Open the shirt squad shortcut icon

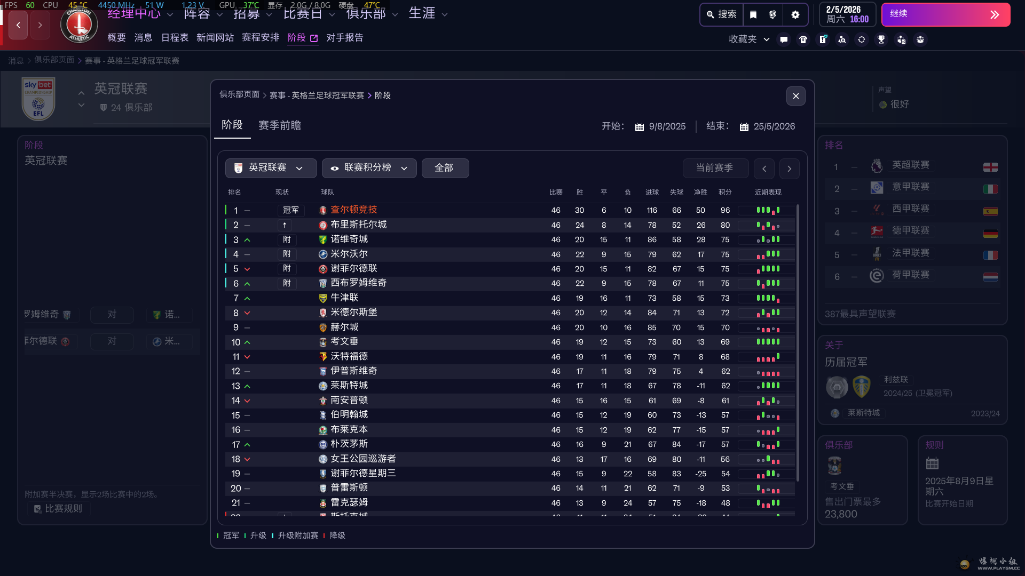pos(803,39)
